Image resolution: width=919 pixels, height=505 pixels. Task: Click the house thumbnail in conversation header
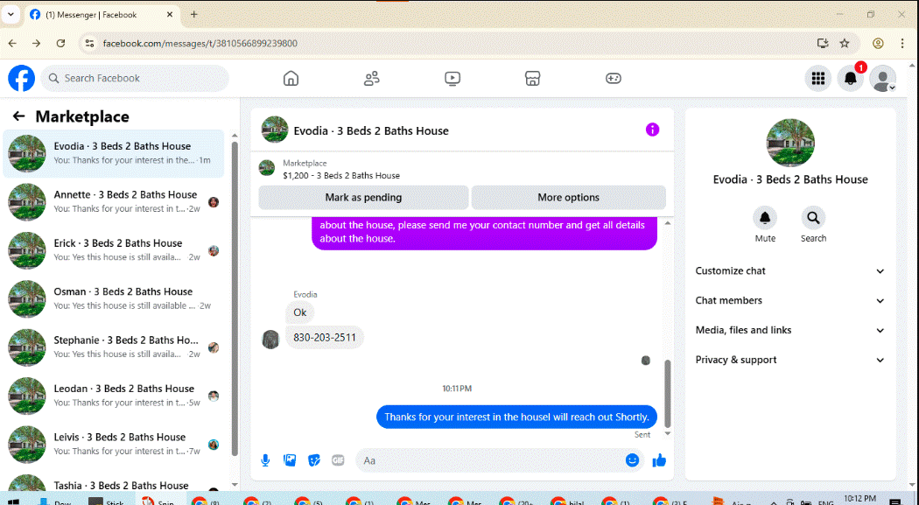click(274, 130)
